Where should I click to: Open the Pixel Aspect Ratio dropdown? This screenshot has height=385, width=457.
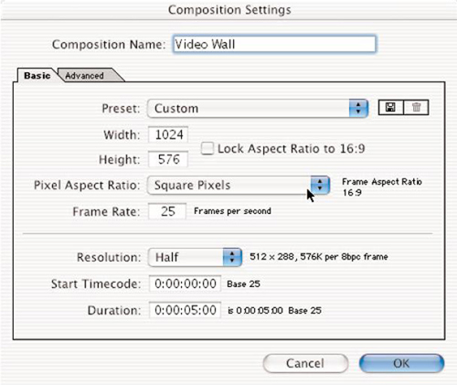[x=239, y=185]
